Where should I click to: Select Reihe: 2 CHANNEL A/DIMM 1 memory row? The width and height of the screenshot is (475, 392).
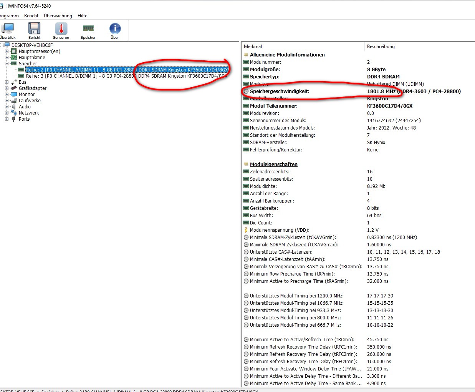click(127, 70)
